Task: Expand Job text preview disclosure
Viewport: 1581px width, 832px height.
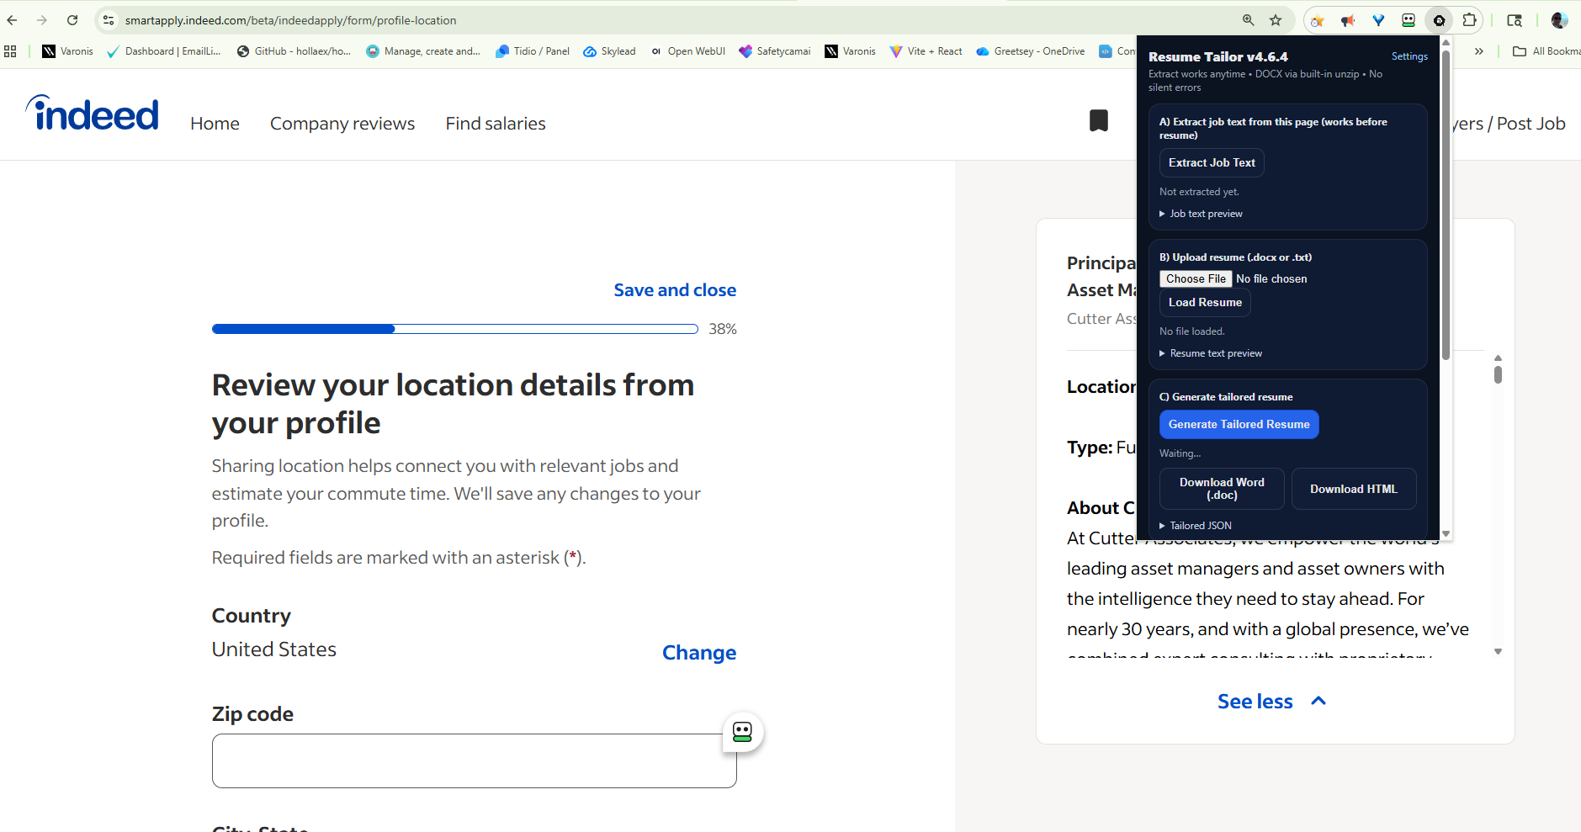Action: (x=1201, y=214)
